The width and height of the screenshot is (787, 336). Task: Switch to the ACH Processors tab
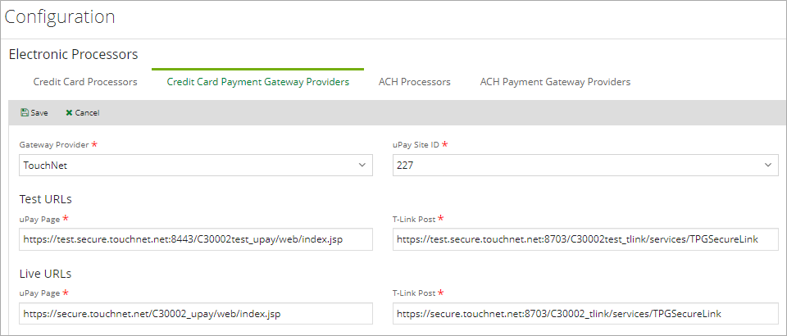(x=415, y=82)
